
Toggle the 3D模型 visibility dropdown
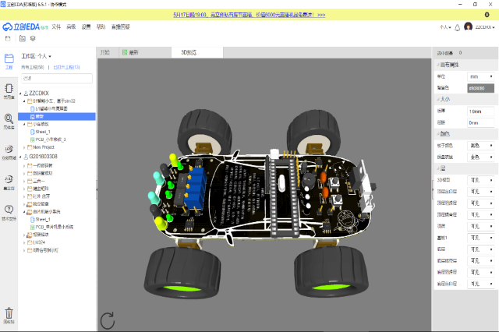coord(480,179)
